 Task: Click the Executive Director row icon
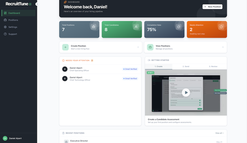pyautogui.click(x=66, y=141)
